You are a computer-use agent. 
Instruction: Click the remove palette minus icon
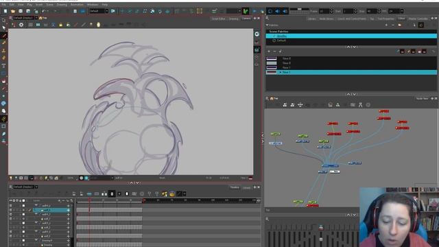pos(392,25)
